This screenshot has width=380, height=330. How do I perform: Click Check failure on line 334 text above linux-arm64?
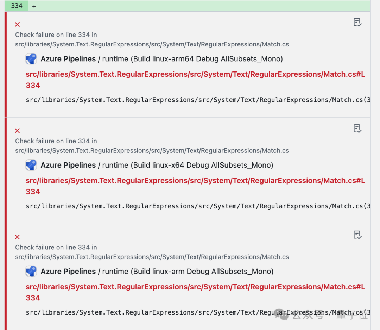(x=56, y=35)
